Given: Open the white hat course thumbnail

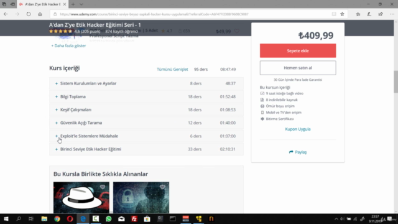Looking at the screenshot, I should click(x=81, y=198).
